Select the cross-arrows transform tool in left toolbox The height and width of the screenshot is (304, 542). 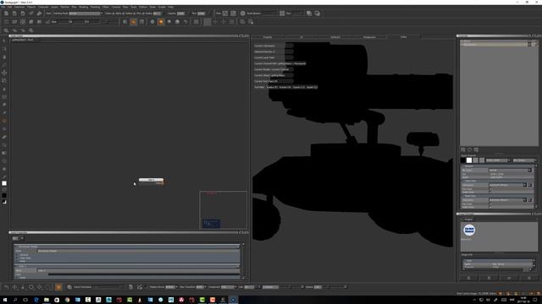click(4, 73)
